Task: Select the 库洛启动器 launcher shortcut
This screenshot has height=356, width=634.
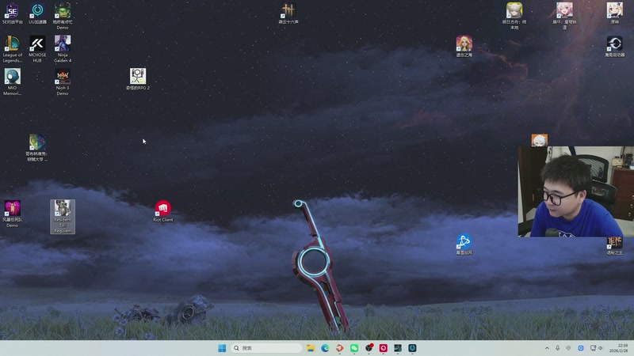Action: [x=615, y=47]
